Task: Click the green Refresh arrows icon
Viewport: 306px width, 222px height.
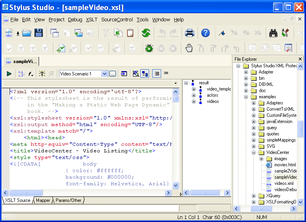Action: [146, 33]
